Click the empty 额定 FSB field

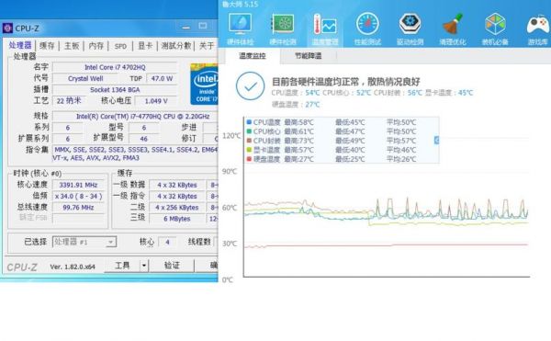pos(78,219)
